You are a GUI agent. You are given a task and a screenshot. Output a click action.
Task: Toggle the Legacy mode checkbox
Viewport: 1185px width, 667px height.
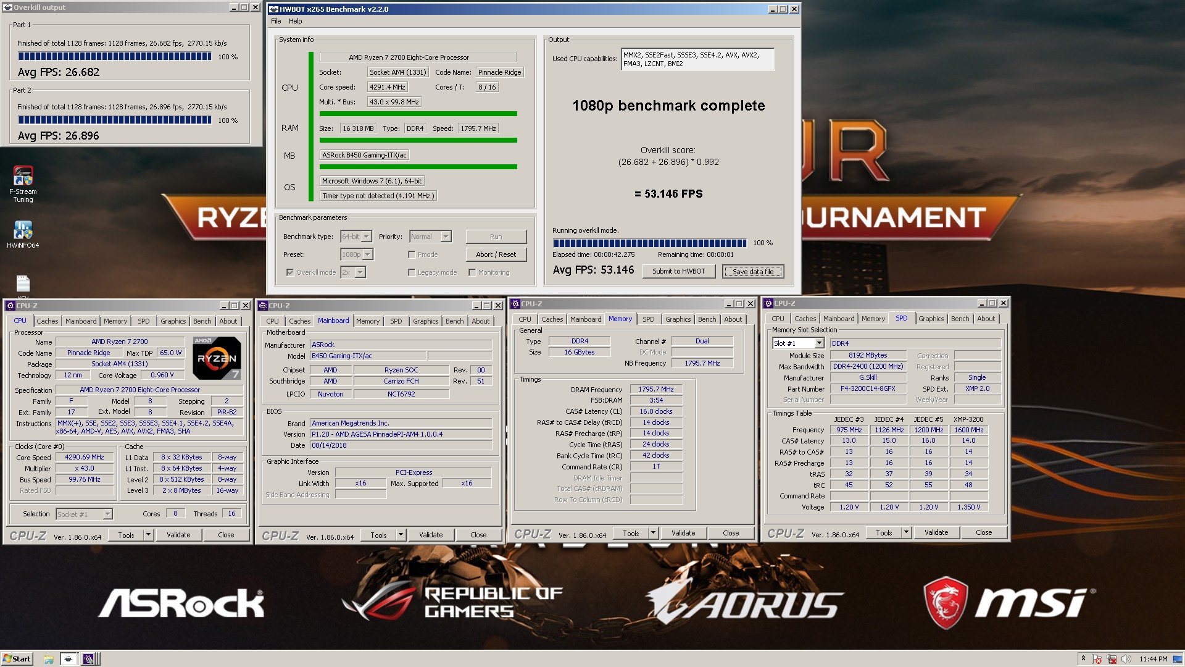(x=412, y=272)
